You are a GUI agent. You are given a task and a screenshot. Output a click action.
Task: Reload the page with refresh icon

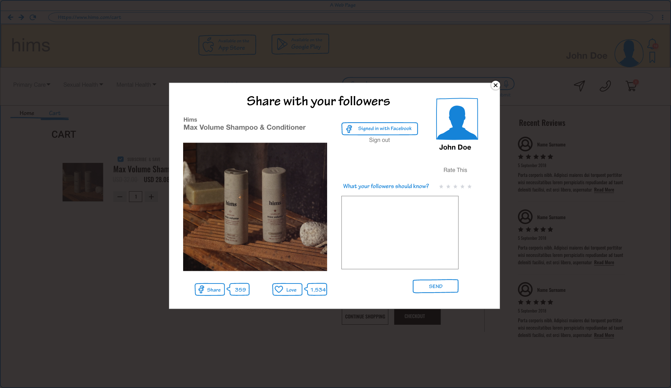(33, 17)
